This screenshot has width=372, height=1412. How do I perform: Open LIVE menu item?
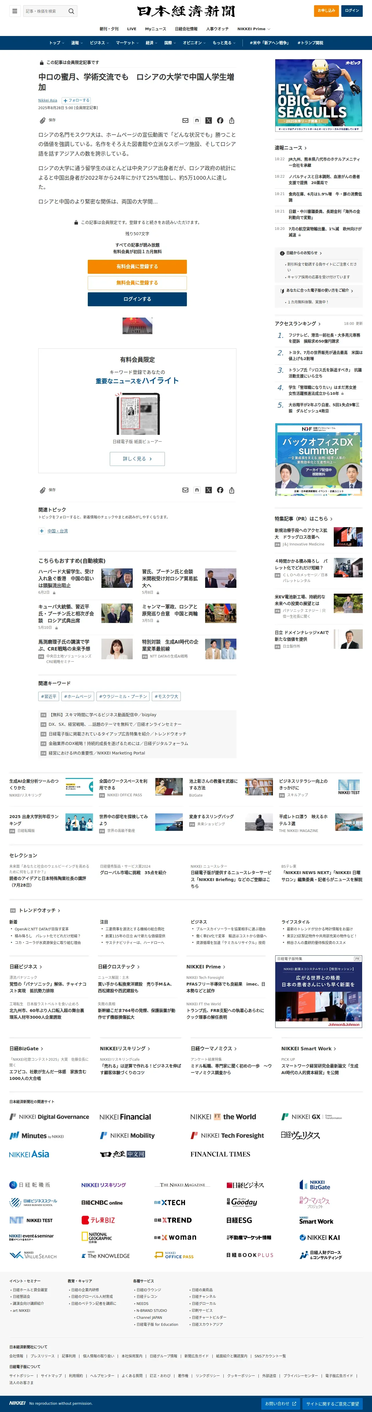[x=132, y=28]
